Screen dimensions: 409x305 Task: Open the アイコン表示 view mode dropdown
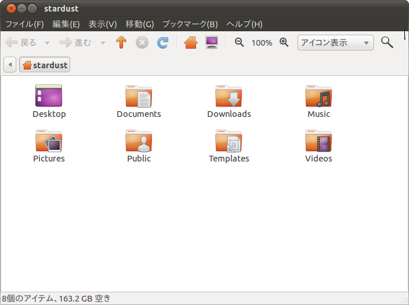tap(335, 42)
